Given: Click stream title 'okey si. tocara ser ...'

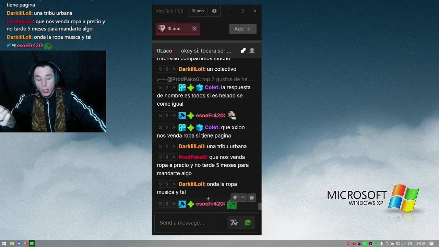Looking at the screenshot, I should (206, 51).
